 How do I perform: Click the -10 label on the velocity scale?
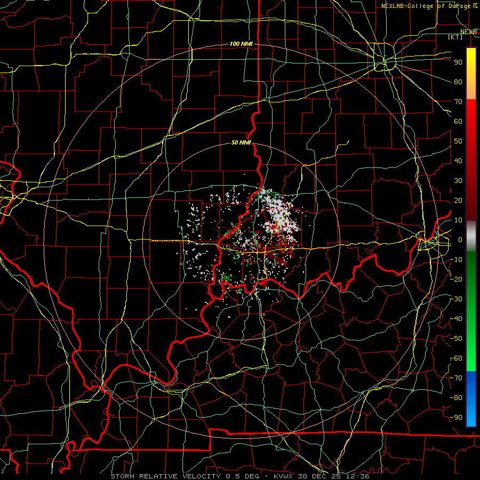click(x=456, y=260)
